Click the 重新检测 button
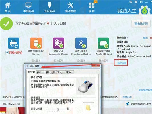152x114 pixels. pyautogui.click(x=141, y=24)
